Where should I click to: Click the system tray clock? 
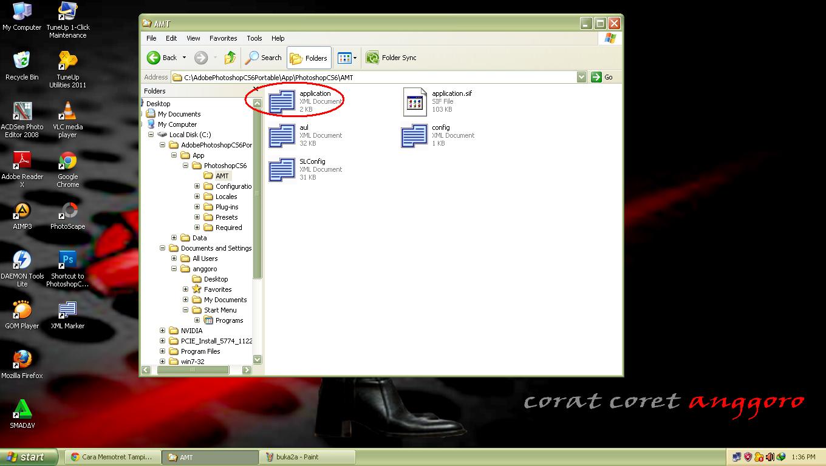click(x=804, y=457)
